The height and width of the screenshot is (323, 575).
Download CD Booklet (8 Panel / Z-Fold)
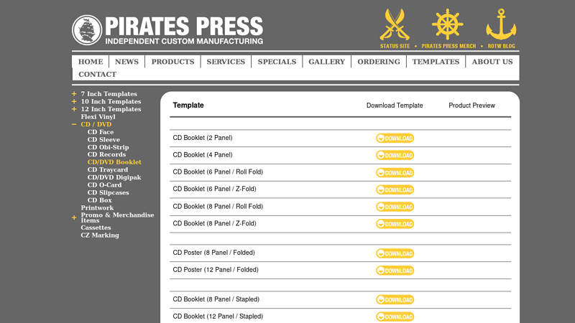(395, 224)
